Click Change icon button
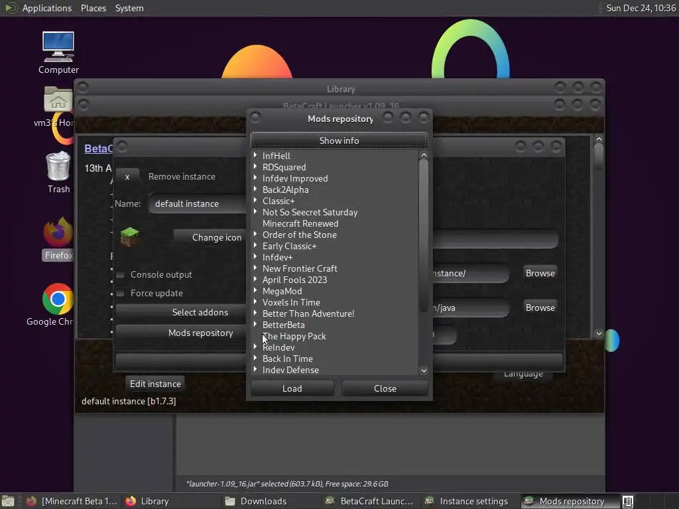The height and width of the screenshot is (509, 679). 210,238
